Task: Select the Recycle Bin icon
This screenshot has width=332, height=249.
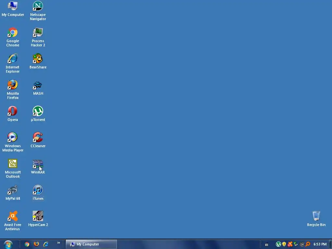Action: click(316, 219)
